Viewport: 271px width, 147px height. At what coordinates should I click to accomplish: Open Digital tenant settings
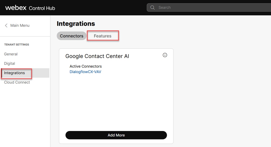(9, 64)
